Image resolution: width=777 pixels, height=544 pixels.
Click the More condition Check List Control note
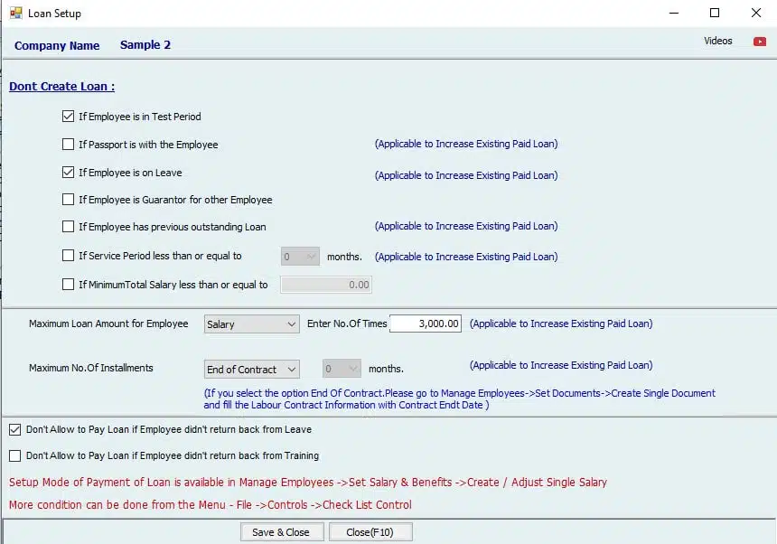(x=211, y=505)
